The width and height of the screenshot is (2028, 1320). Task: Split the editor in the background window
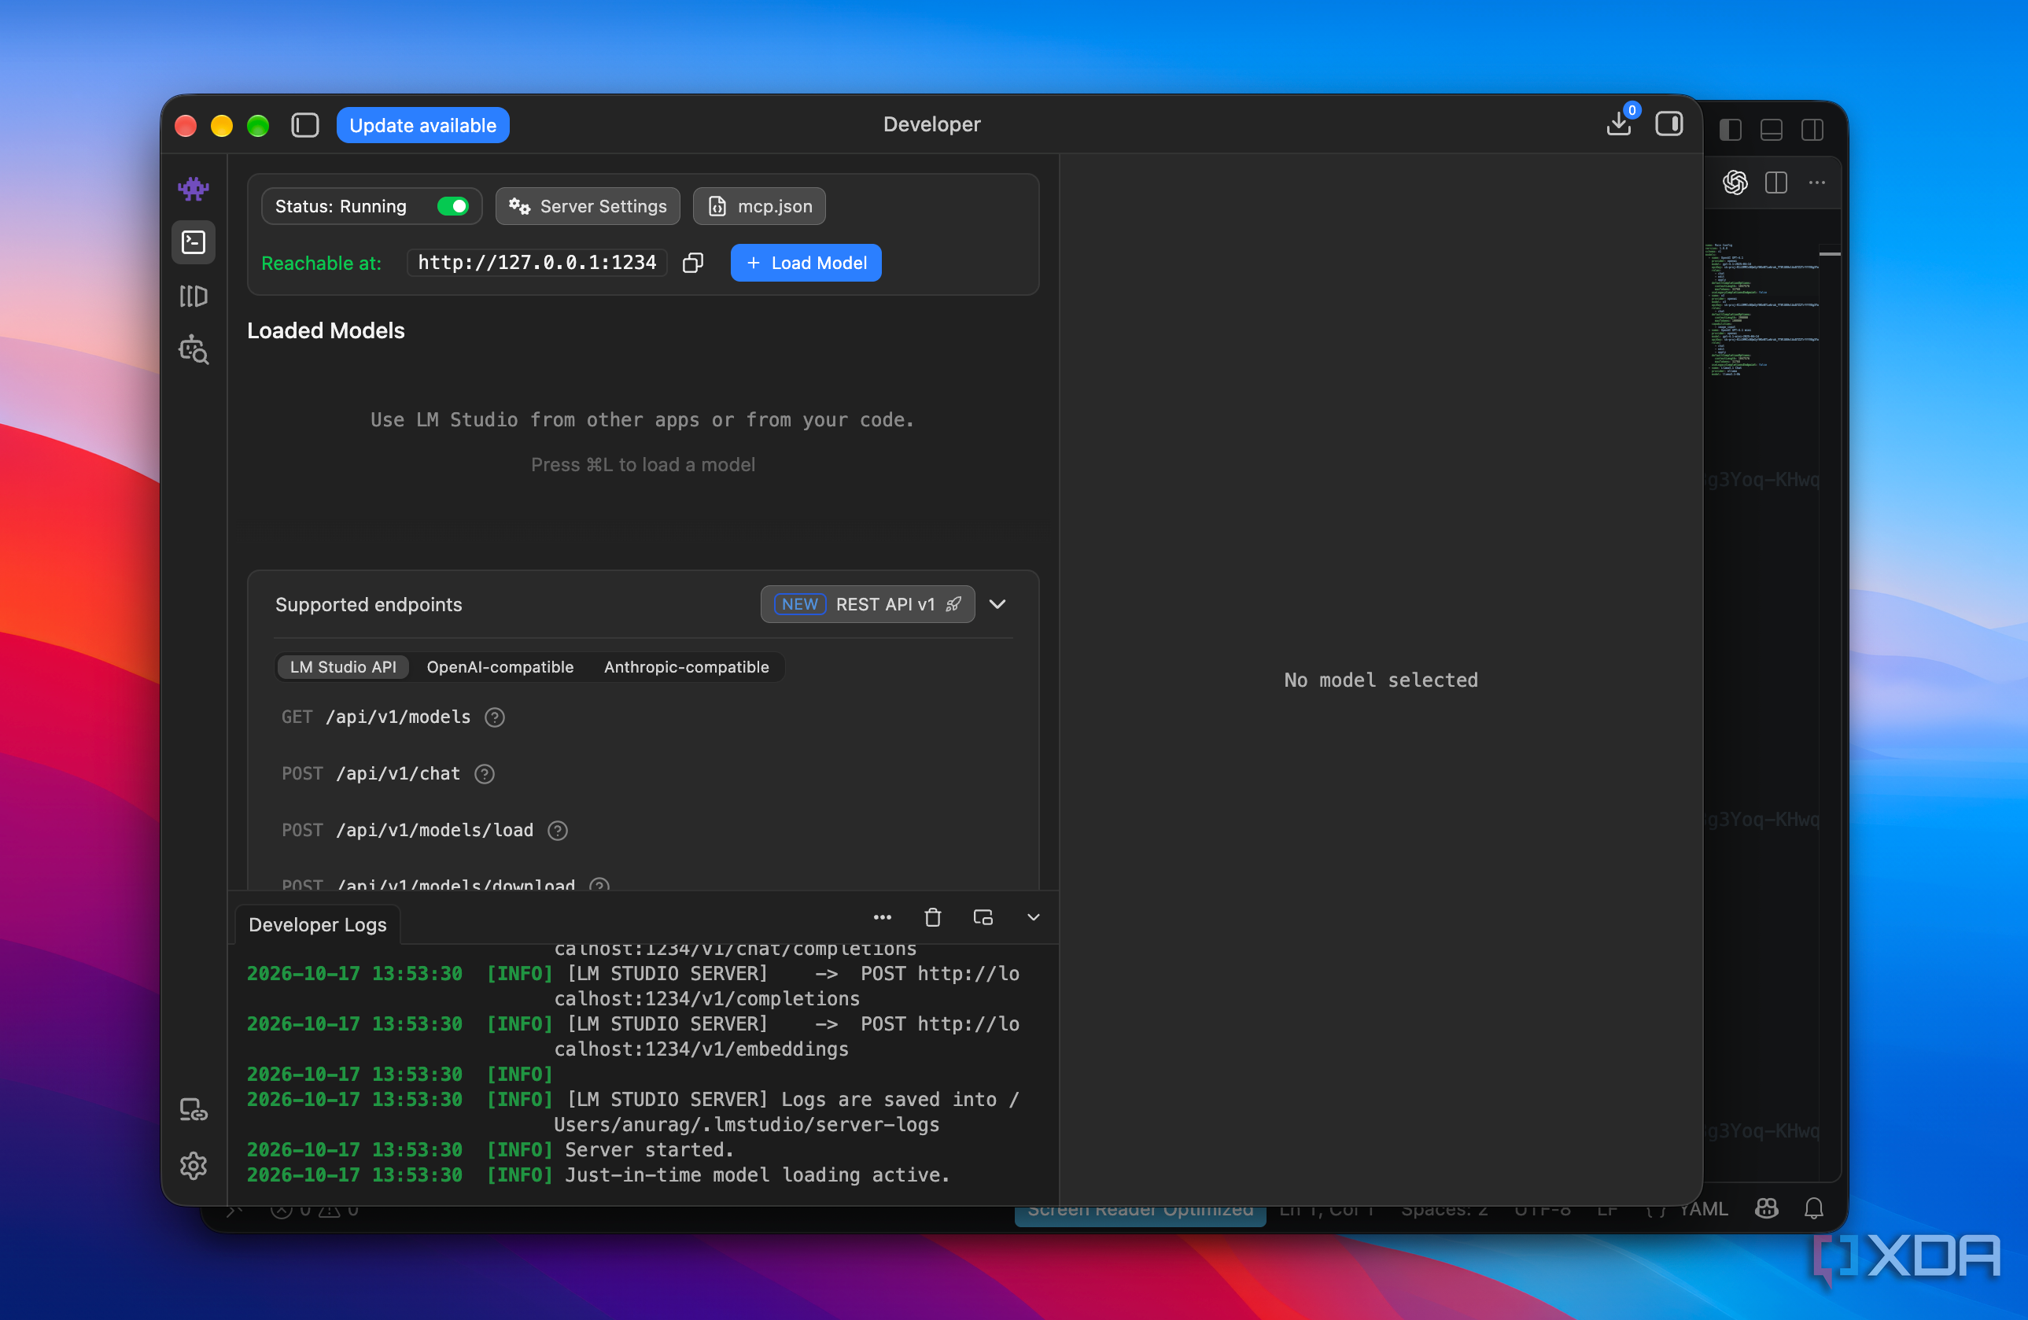click(1775, 183)
